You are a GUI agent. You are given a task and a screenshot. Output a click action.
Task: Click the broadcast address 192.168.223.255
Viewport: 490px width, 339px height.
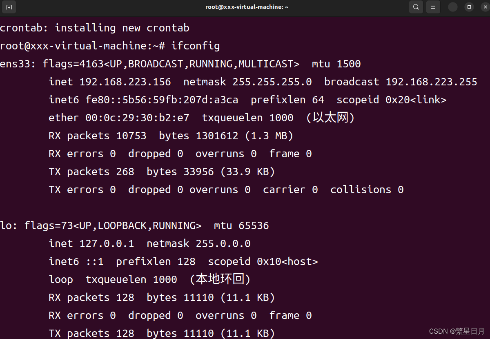click(432, 82)
